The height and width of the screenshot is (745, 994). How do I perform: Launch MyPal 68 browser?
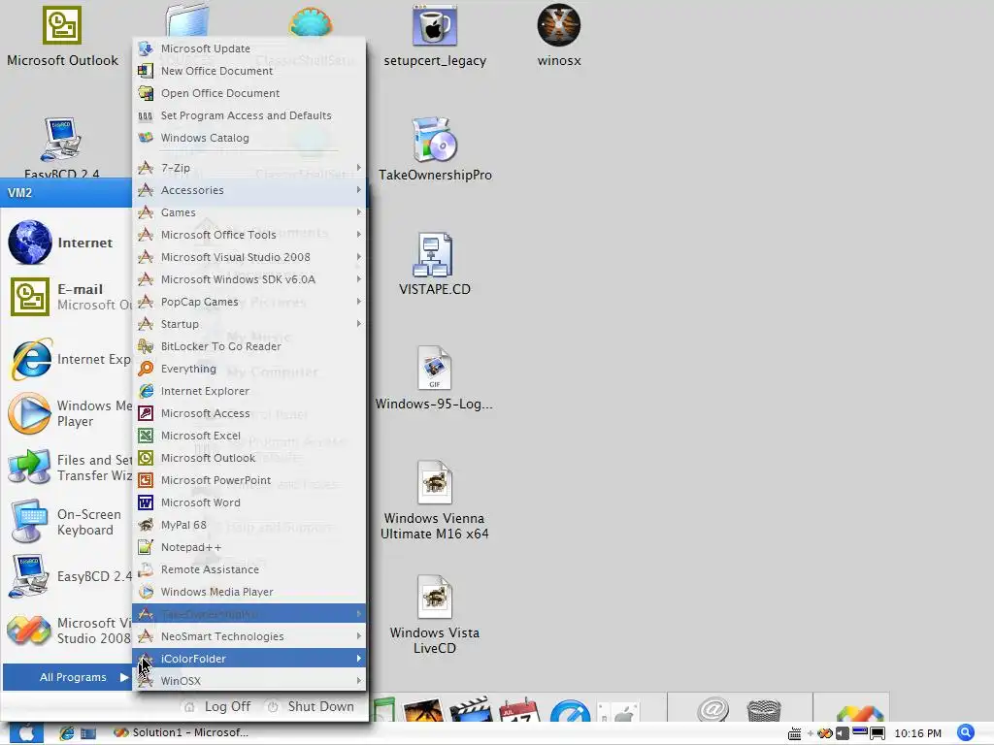[x=249, y=525]
